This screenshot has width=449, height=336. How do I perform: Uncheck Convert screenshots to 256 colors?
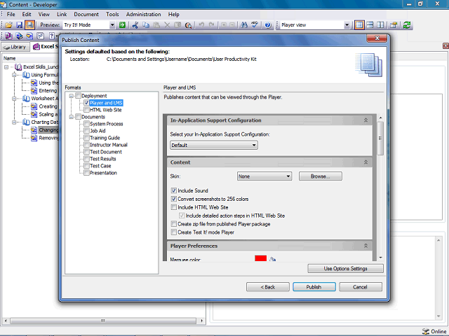click(x=173, y=199)
